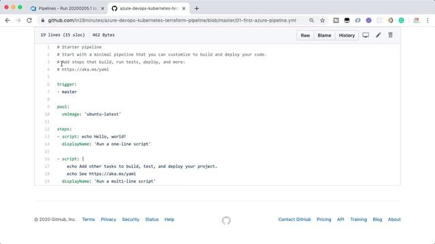Open Security footer link

(x=130, y=219)
